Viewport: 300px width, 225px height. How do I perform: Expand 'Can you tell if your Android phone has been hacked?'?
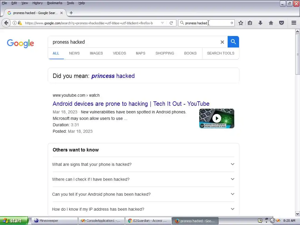(x=143, y=194)
